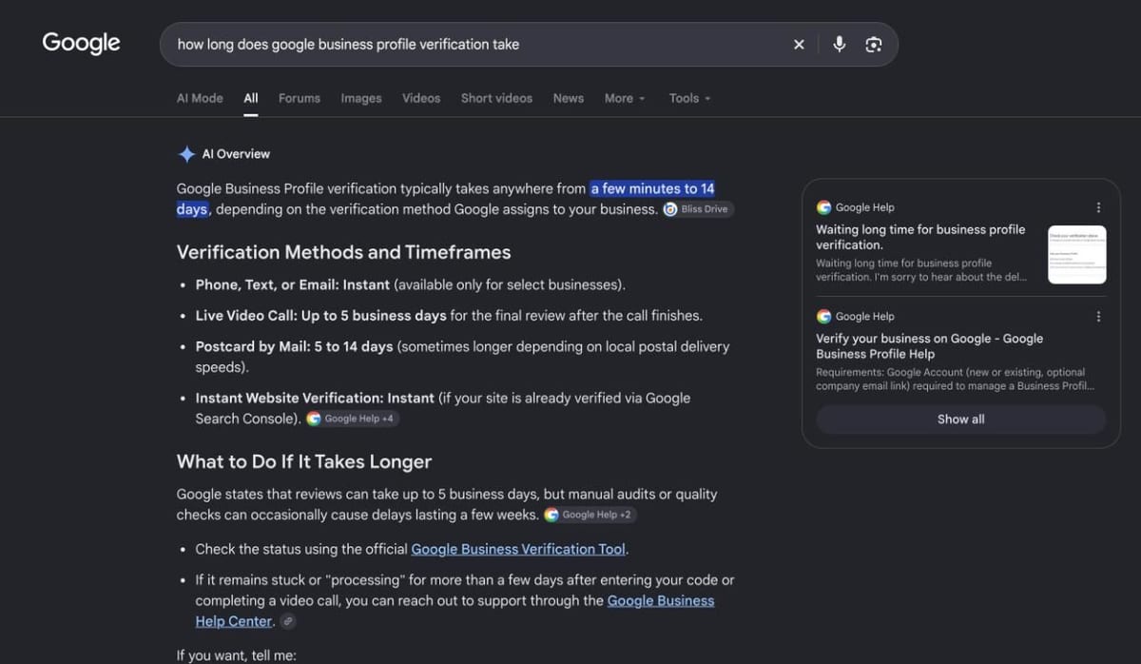Click the AI Overview label

pos(236,154)
